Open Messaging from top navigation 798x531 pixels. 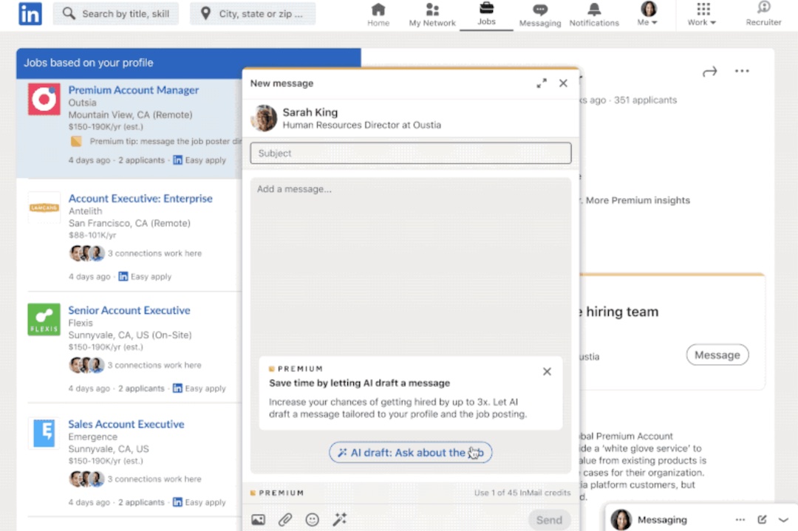pos(540,15)
